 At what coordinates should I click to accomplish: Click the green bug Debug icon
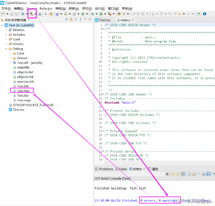tap(92, 14)
